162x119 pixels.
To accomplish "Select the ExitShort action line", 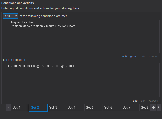I will tap(40, 66).
